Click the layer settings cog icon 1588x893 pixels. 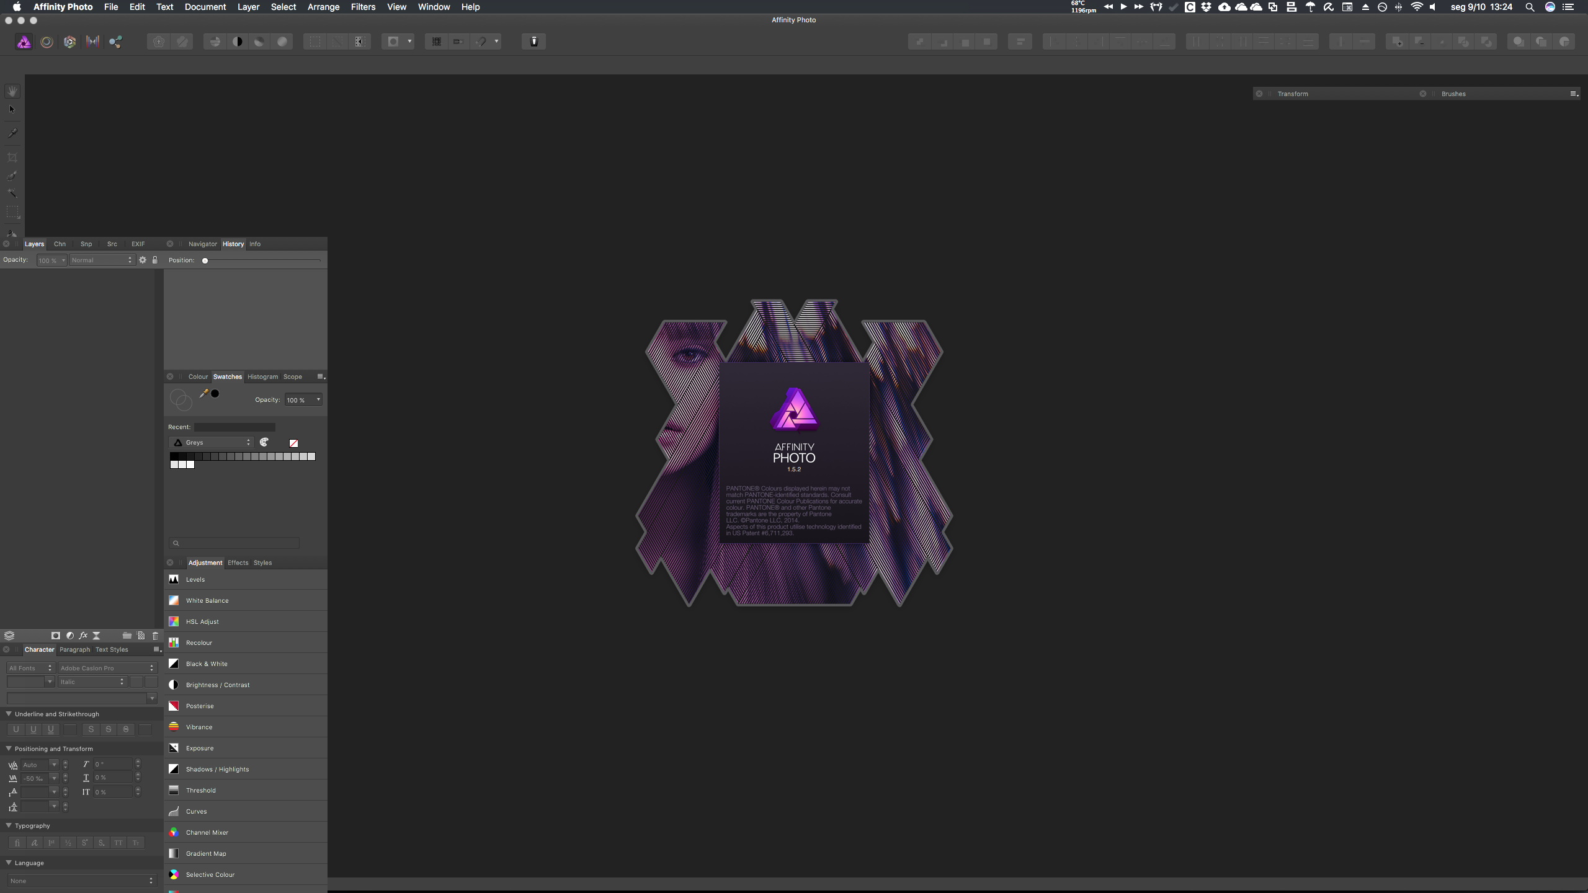[143, 260]
